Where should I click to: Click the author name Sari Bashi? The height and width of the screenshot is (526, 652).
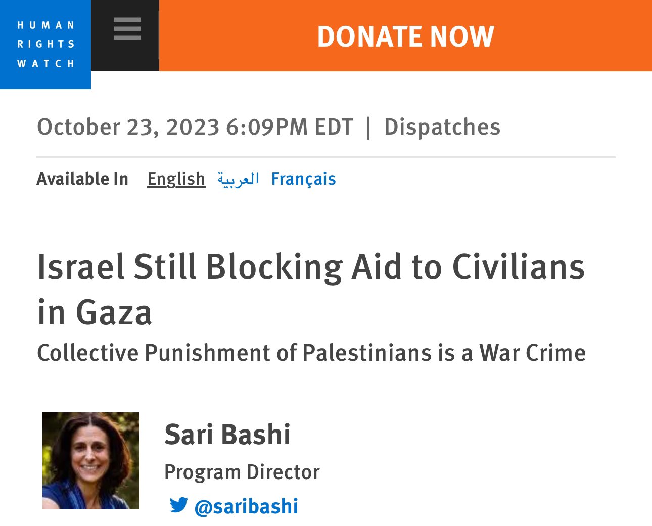tap(227, 435)
